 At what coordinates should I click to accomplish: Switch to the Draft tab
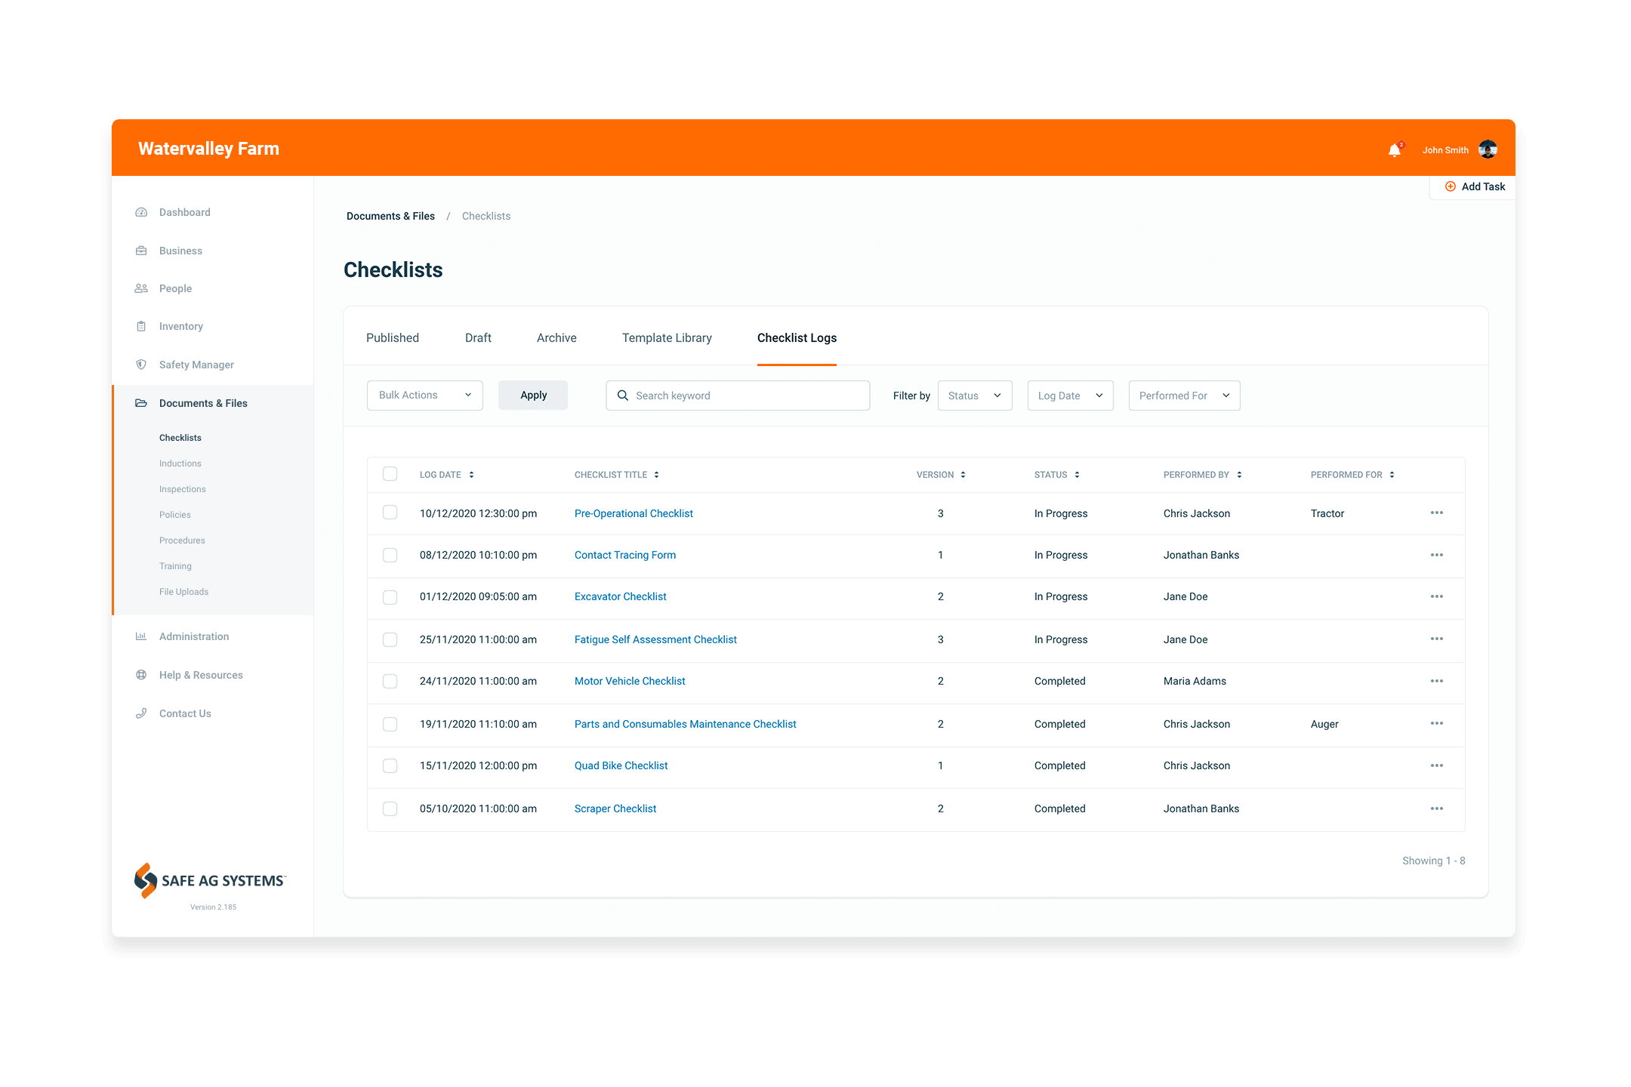(x=478, y=338)
